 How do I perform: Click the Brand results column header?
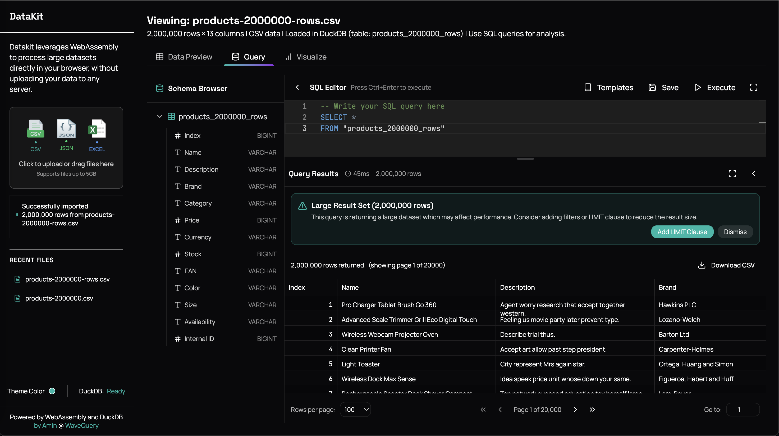pos(710,287)
